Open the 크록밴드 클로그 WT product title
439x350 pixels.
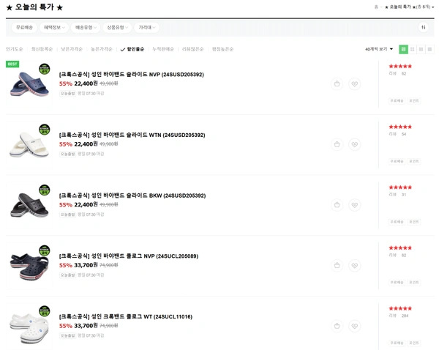[125, 316]
